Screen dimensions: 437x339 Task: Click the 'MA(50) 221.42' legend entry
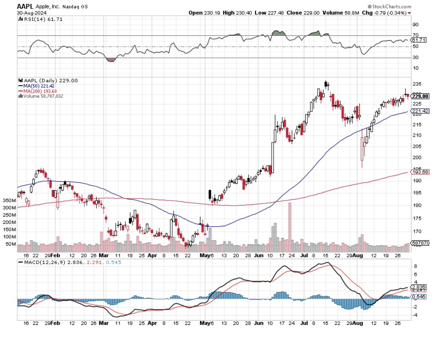pyautogui.click(x=39, y=86)
